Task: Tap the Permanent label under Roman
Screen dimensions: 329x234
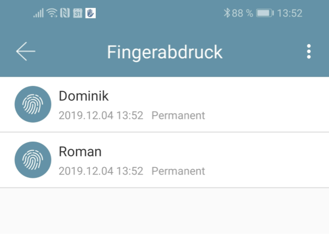Action: click(x=178, y=171)
